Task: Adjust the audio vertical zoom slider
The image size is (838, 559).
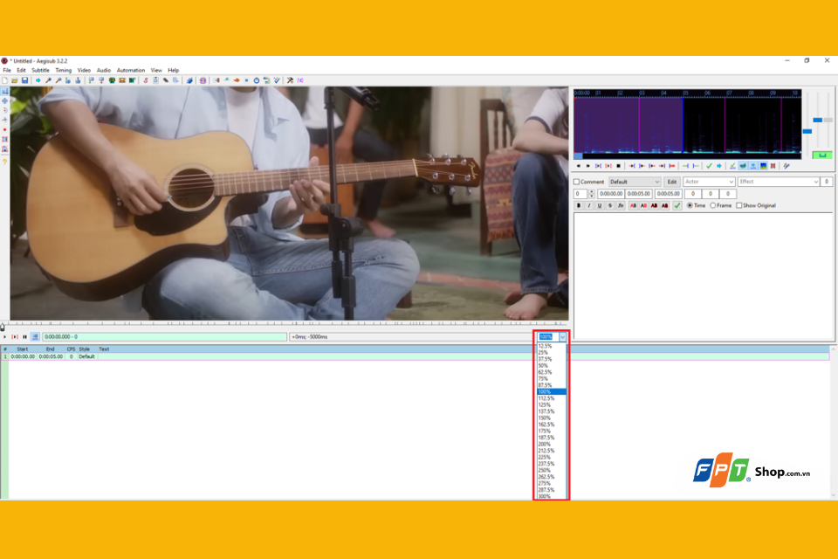Action: click(x=818, y=120)
